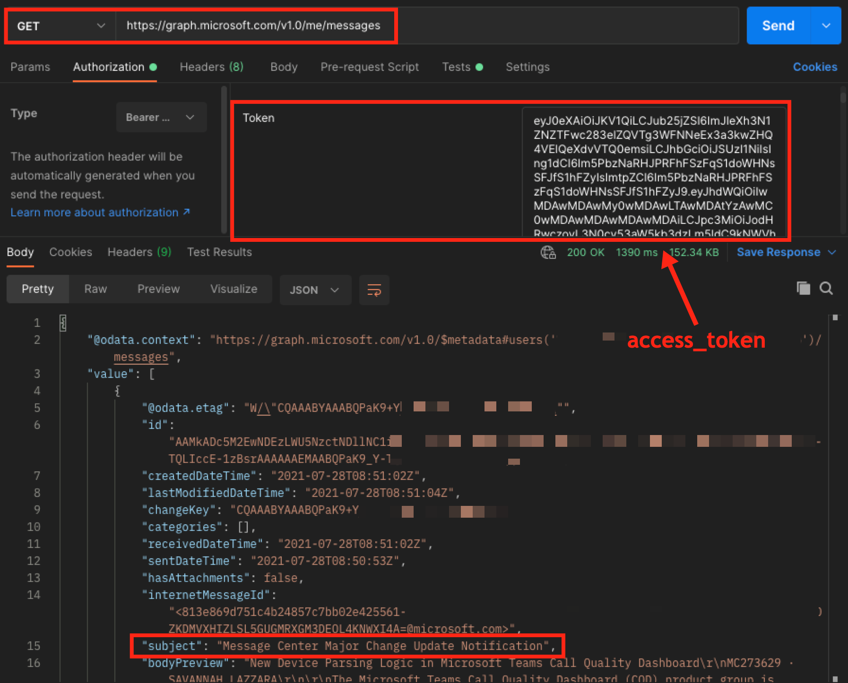Copy the response body with copy icon

tap(803, 288)
